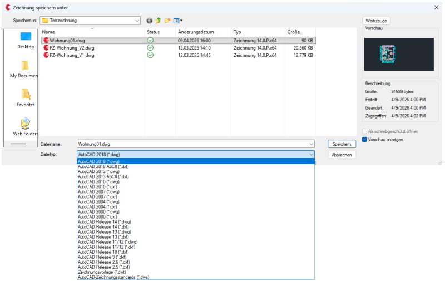The height and width of the screenshot is (281, 445).
Task: Open My Documents in places sidebar
Action: pos(26,69)
